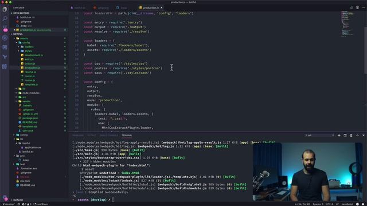This screenshot has width=367, height=206.
Task: Click UTF-8 encoding in status bar
Action: (x=329, y=204)
